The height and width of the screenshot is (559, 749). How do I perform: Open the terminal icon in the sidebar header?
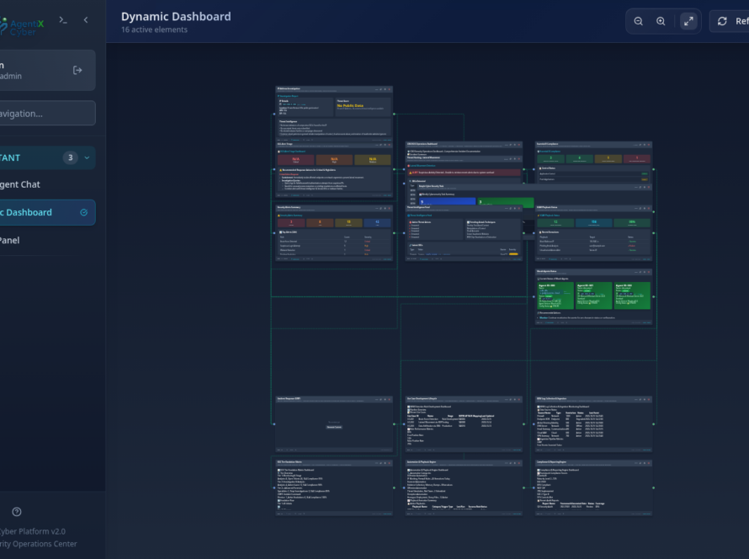click(62, 19)
